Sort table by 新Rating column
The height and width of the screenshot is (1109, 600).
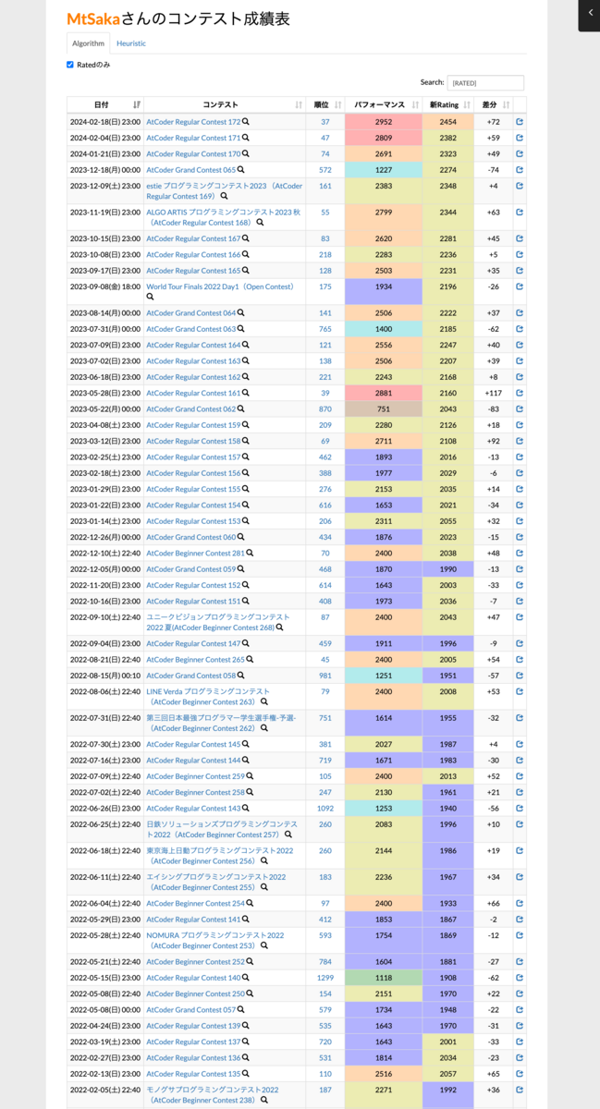coord(447,105)
